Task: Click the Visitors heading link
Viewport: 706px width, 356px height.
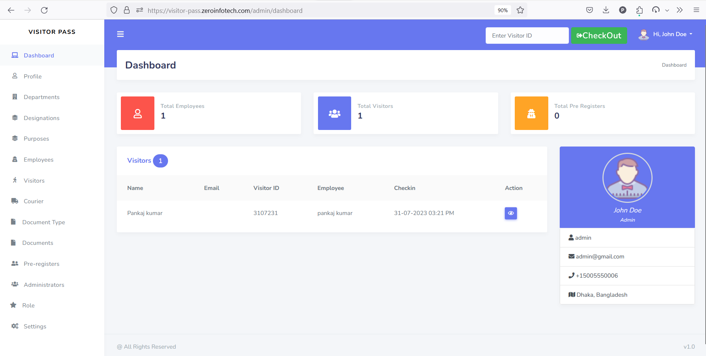Action: 139,161
